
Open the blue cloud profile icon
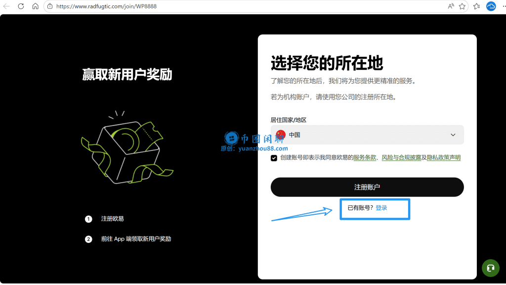(x=491, y=6)
